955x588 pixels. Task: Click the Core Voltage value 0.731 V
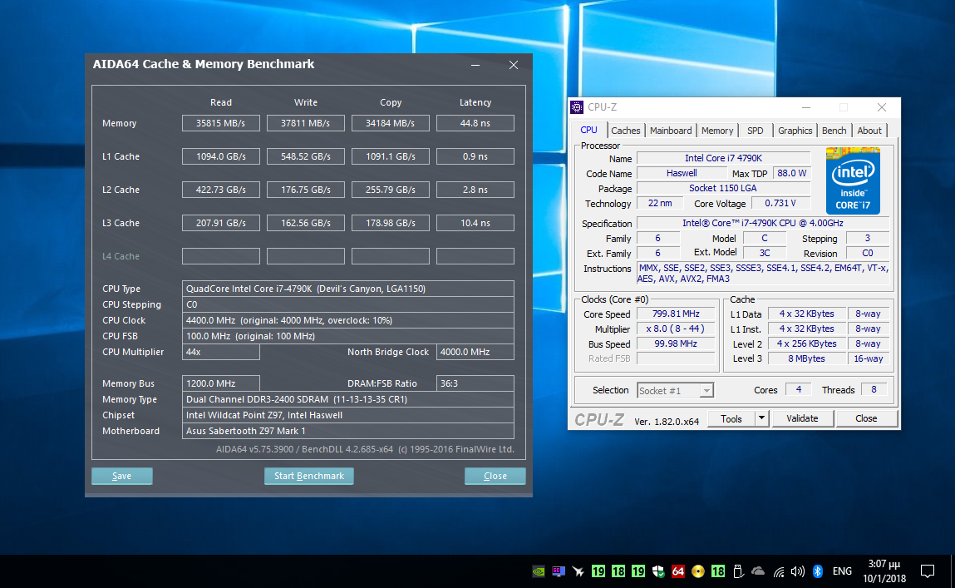780,203
